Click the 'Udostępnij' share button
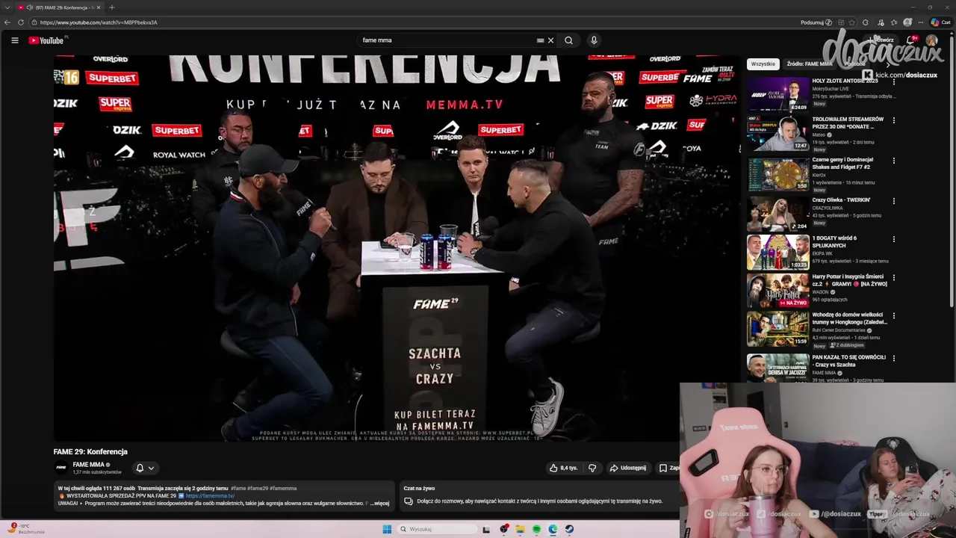The width and height of the screenshot is (956, 538). tap(627, 468)
